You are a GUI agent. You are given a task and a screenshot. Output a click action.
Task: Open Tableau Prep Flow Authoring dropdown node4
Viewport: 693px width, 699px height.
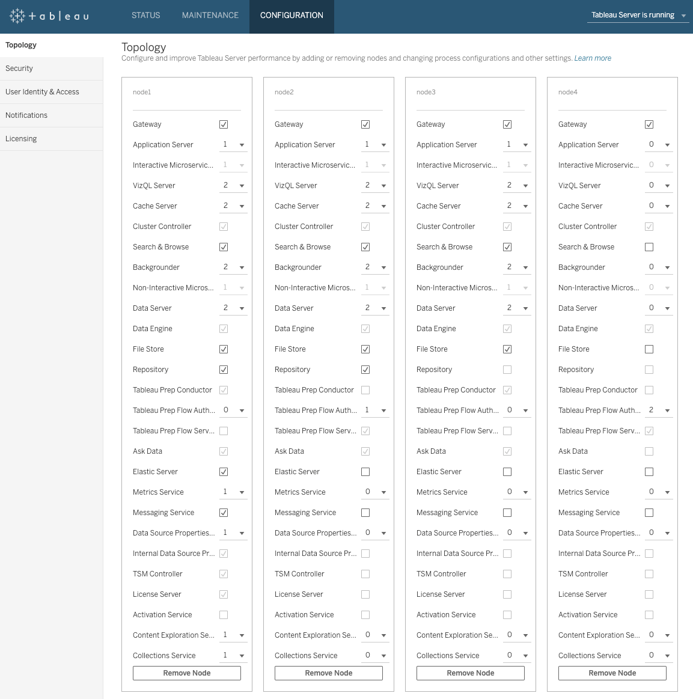pyautogui.click(x=659, y=410)
